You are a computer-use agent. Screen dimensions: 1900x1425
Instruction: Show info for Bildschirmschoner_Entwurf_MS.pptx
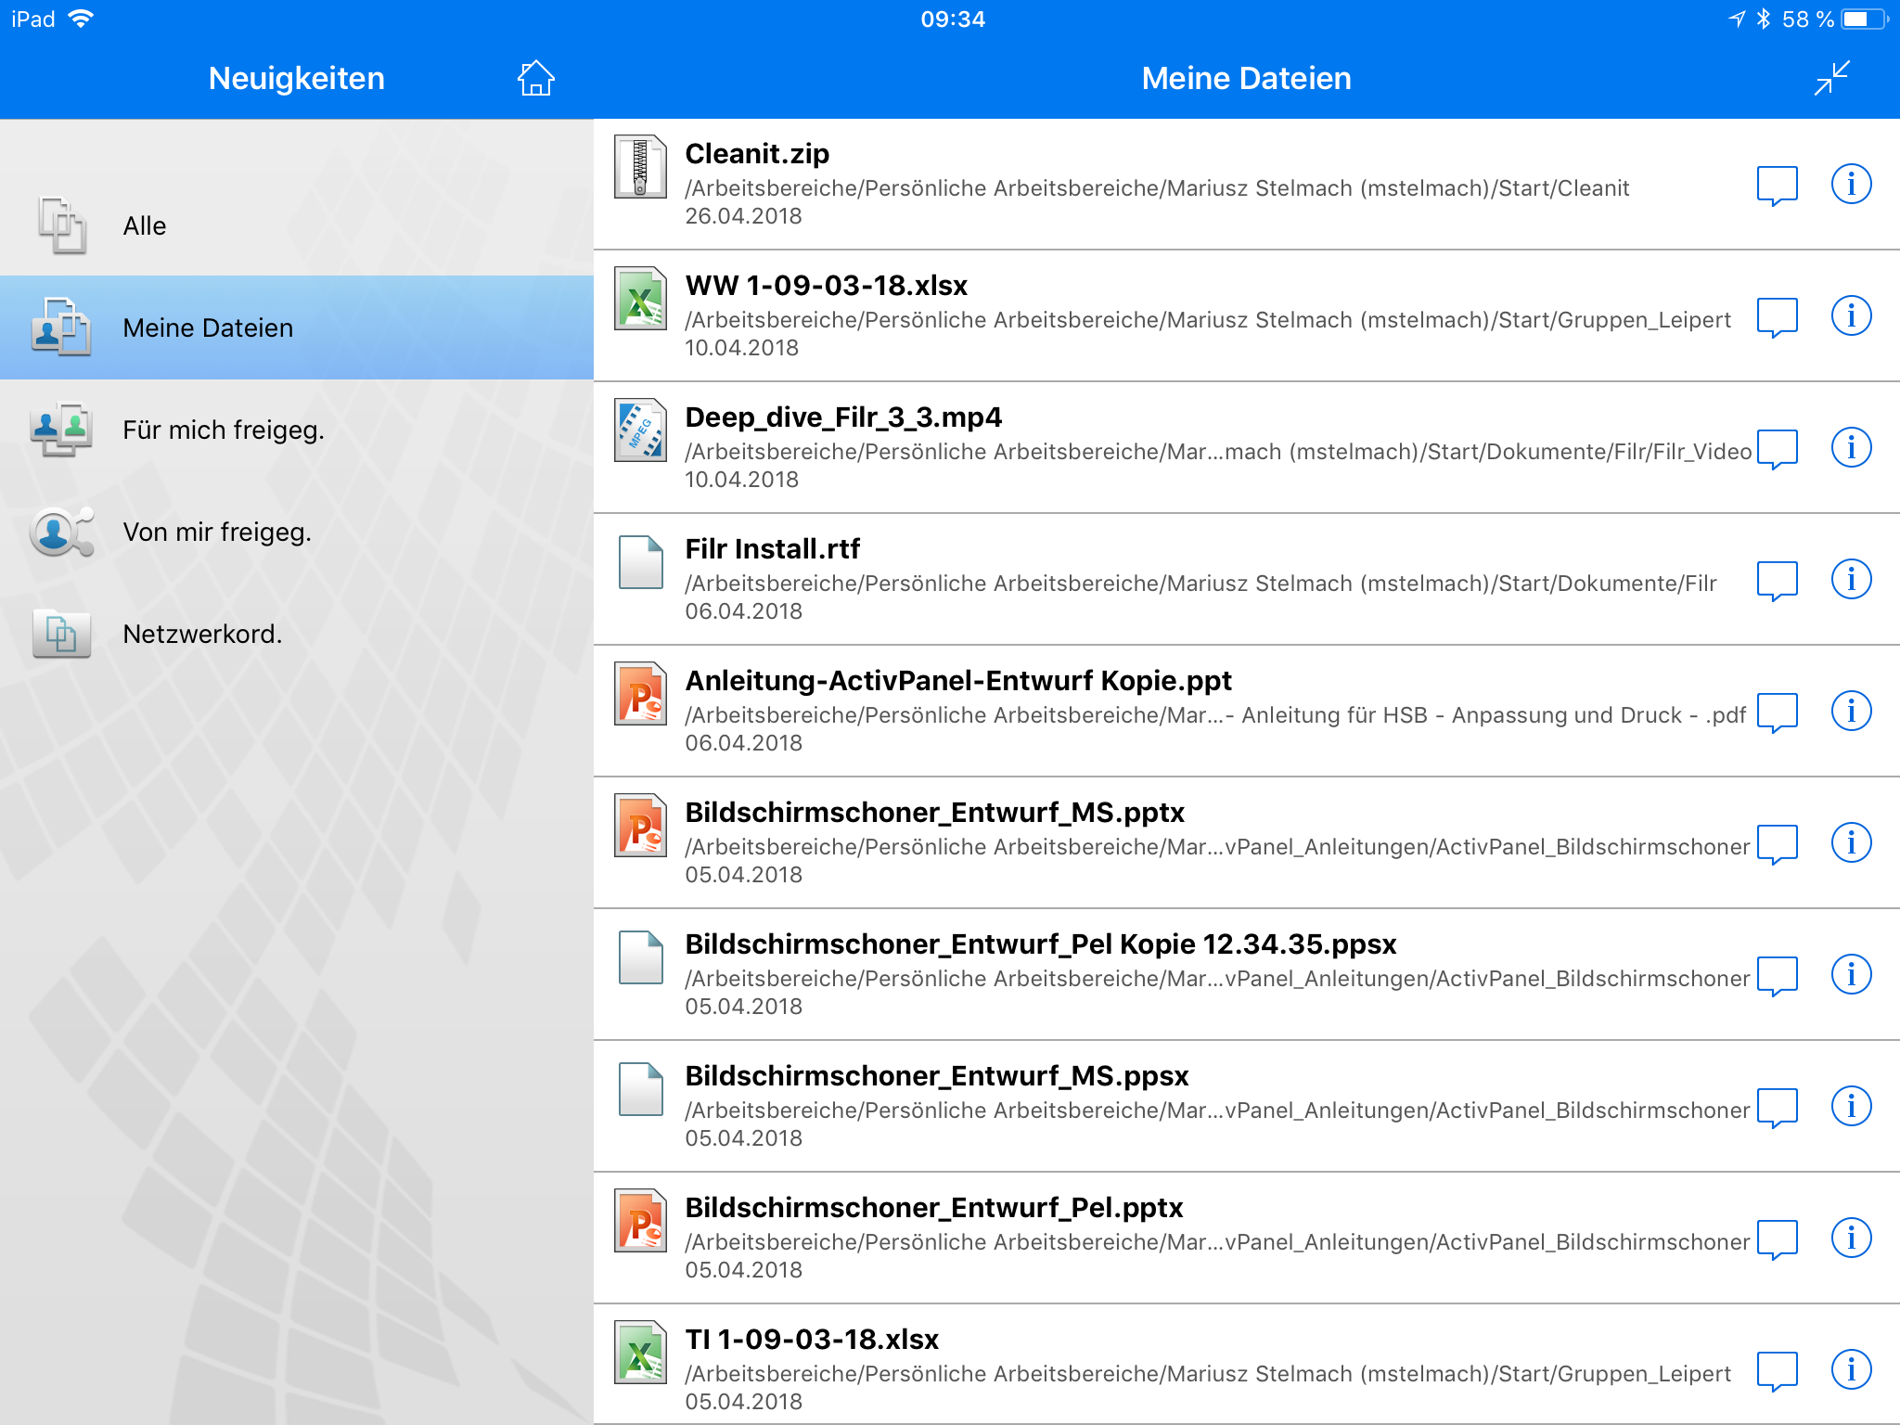[1851, 842]
